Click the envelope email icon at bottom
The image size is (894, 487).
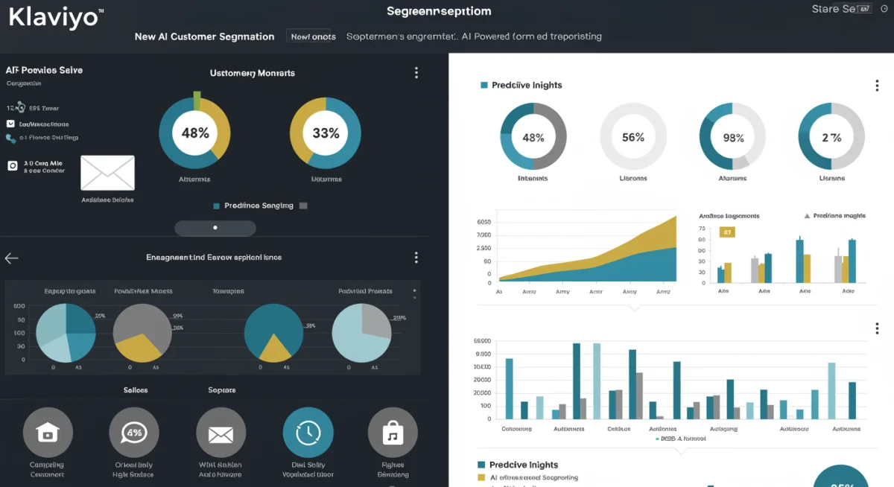[x=221, y=432]
